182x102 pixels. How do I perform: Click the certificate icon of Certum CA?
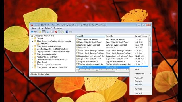pyautogui.click(x=78, y=48)
